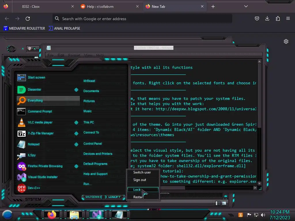
Task: Open Default Programs from start menu
Action: coord(95,164)
